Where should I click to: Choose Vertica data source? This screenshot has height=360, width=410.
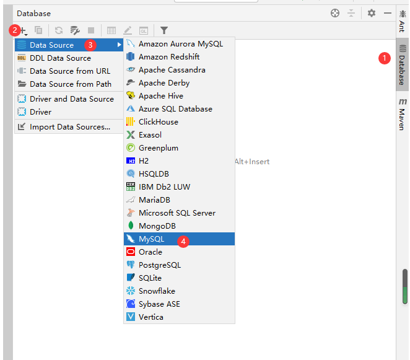coord(179,317)
